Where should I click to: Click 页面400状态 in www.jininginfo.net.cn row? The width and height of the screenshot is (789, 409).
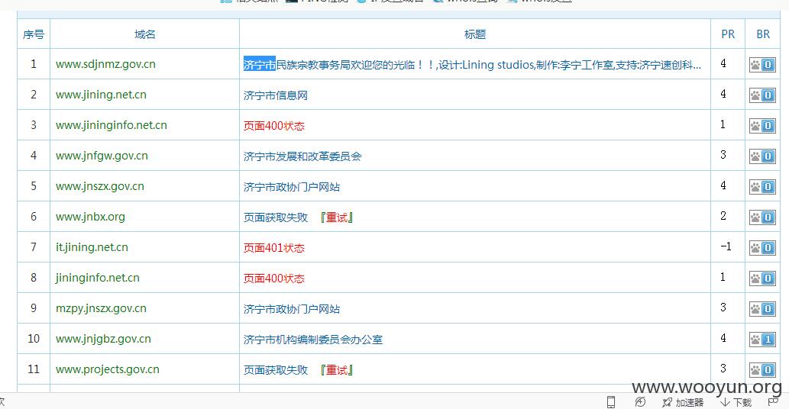[274, 126]
